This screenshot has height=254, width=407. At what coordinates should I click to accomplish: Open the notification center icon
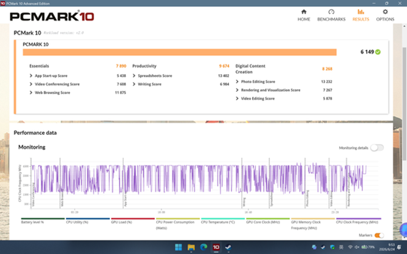point(399,247)
